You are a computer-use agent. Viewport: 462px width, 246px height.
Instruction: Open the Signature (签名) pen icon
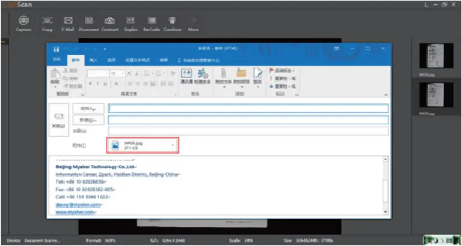[258, 73]
